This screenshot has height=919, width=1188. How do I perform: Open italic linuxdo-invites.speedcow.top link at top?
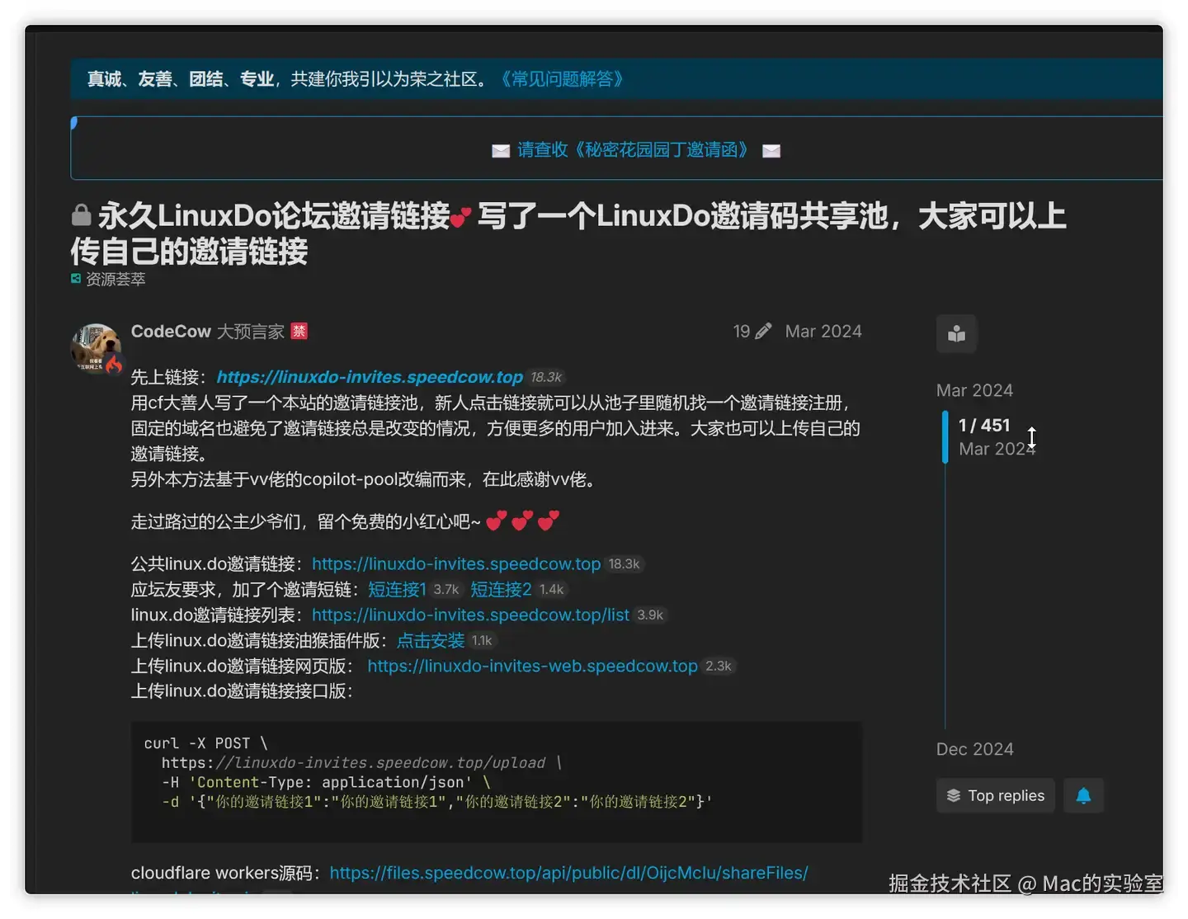click(x=370, y=377)
